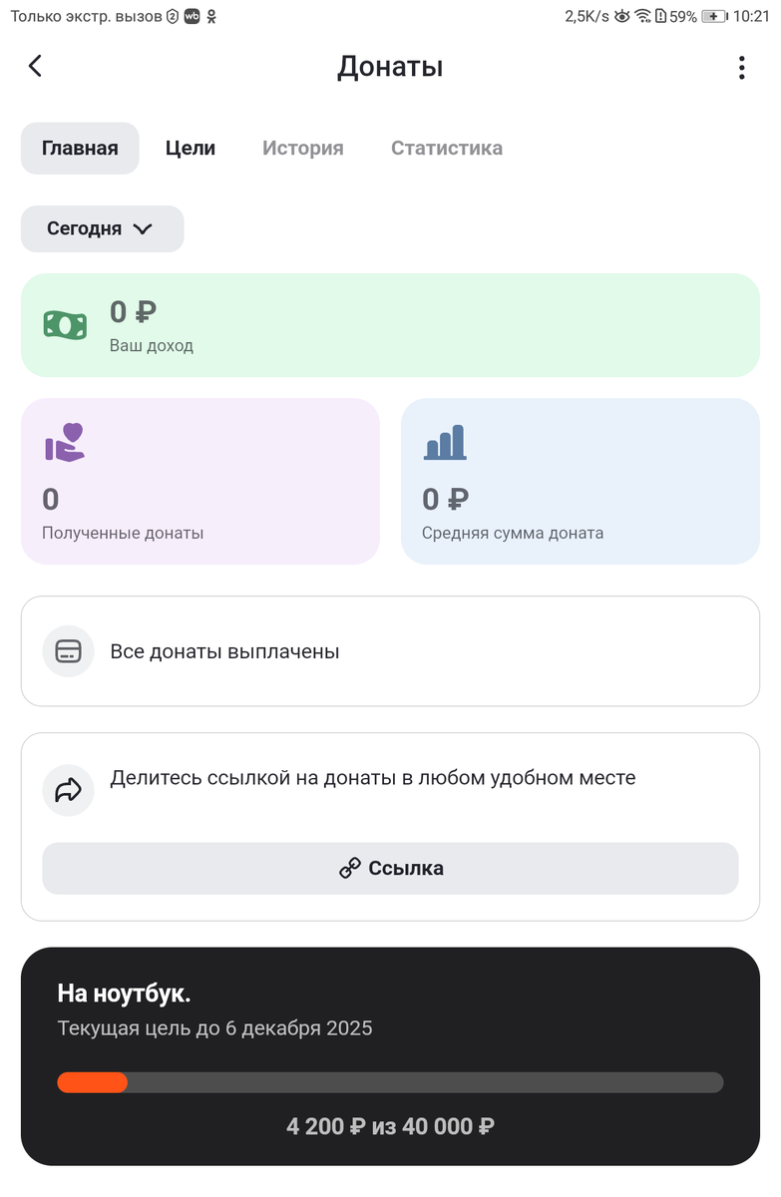The height and width of the screenshot is (1197, 781).
Task: Tap the purple hand-with-heart donations icon
Action: tap(65, 442)
